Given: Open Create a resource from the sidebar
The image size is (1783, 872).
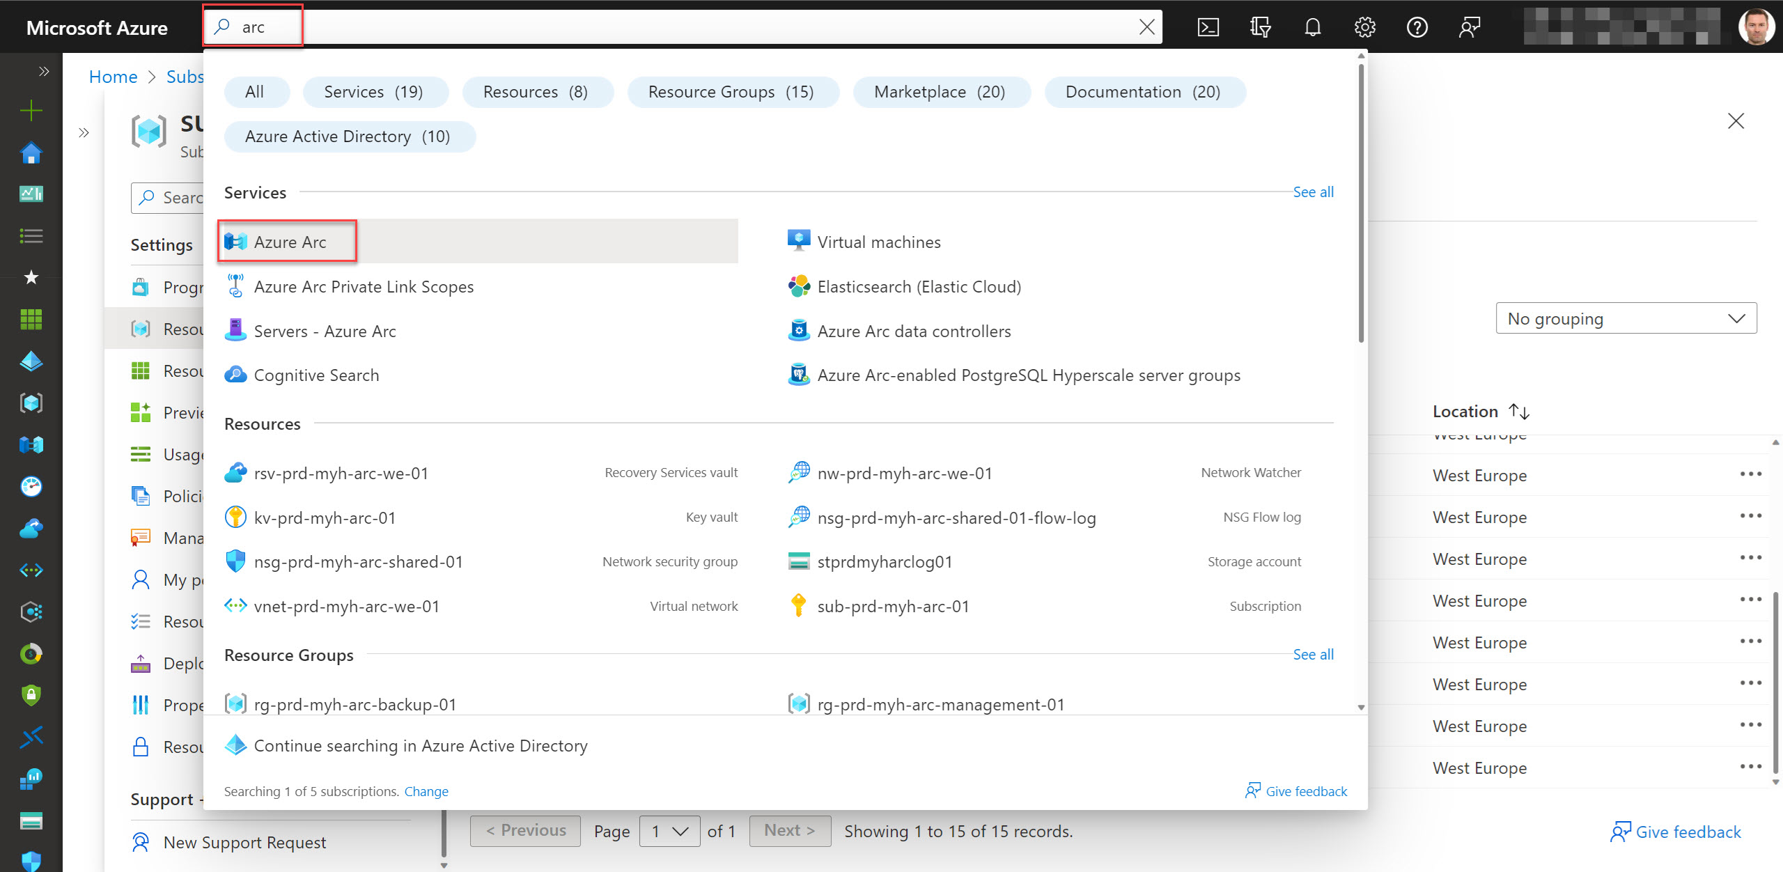Looking at the screenshot, I should pos(31,110).
